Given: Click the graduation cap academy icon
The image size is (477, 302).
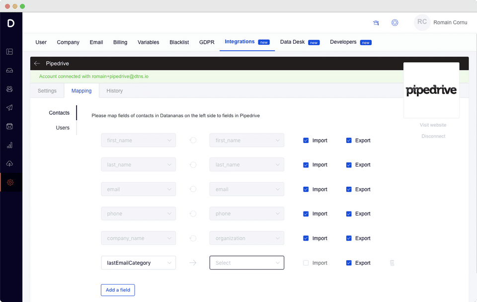Looking at the screenshot, I should pyautogui.click(x=376, y=23).
